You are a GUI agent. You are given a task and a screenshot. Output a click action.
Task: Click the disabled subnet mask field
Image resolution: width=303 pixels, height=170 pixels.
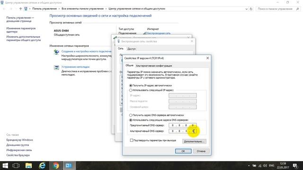point(183,101)
